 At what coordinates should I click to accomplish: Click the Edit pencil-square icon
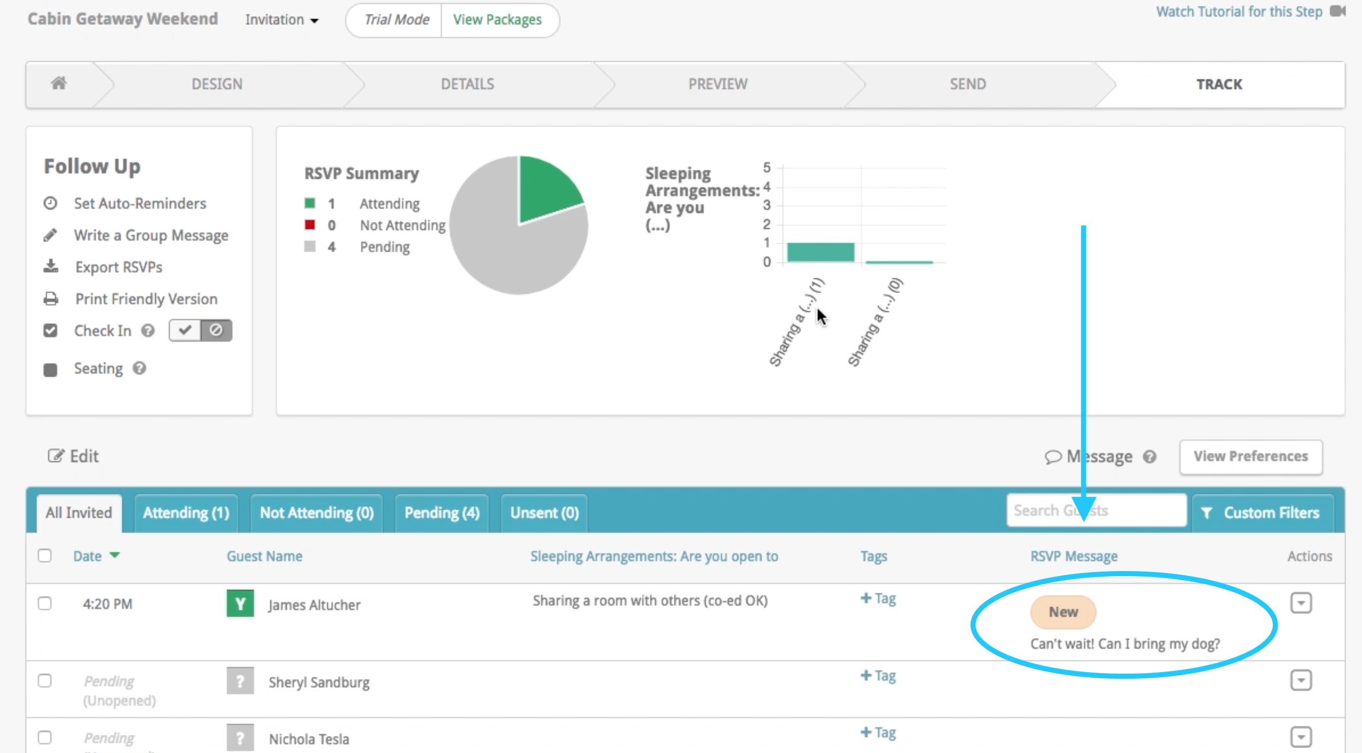pos(56,456)
